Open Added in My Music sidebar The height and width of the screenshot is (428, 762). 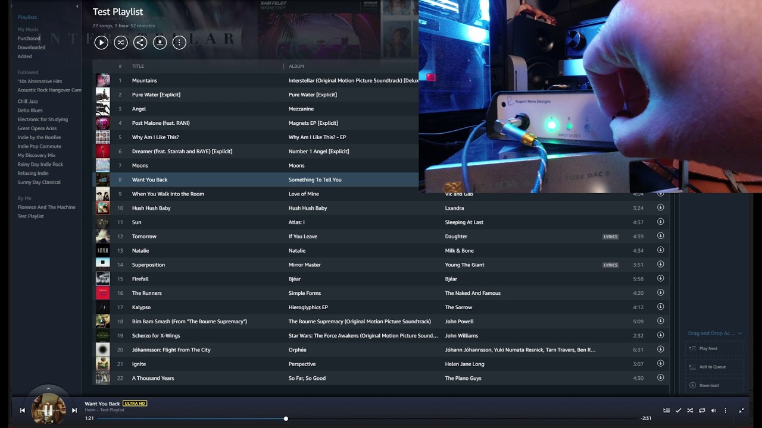[25, 56]
